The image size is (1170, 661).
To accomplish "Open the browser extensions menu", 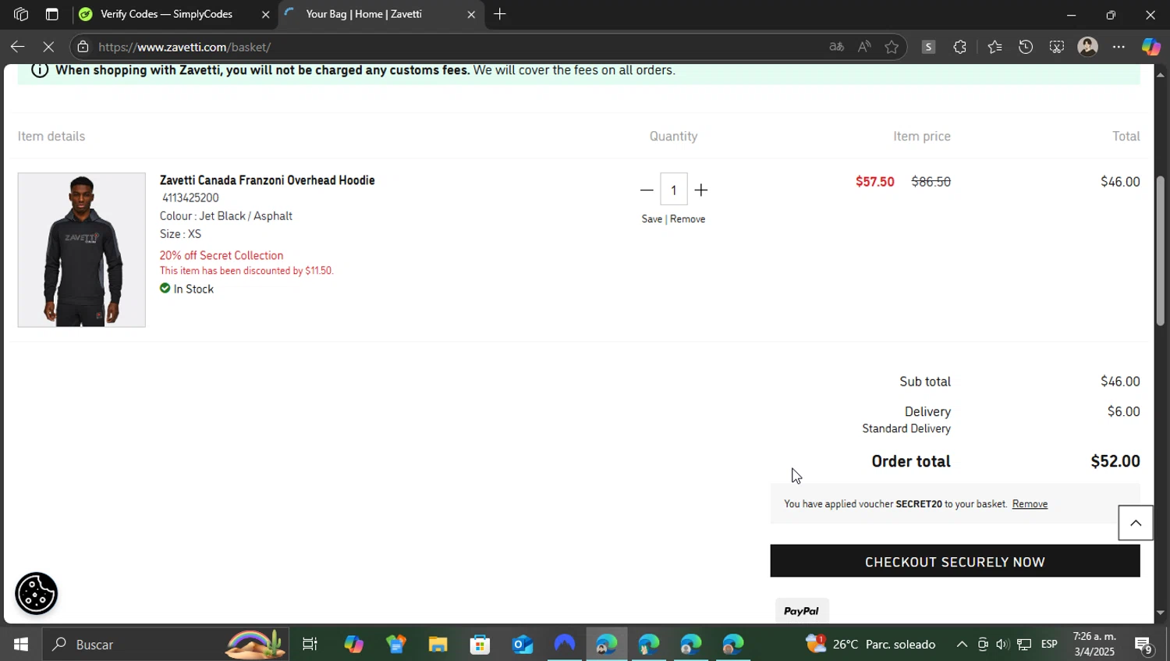I will point(959,47).
